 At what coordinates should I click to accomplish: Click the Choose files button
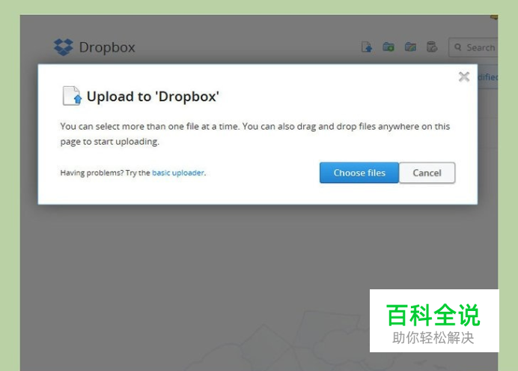point(359,172)
